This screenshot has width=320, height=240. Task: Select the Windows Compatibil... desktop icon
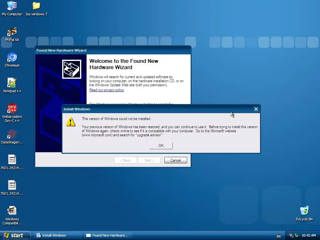pos(12,215)
